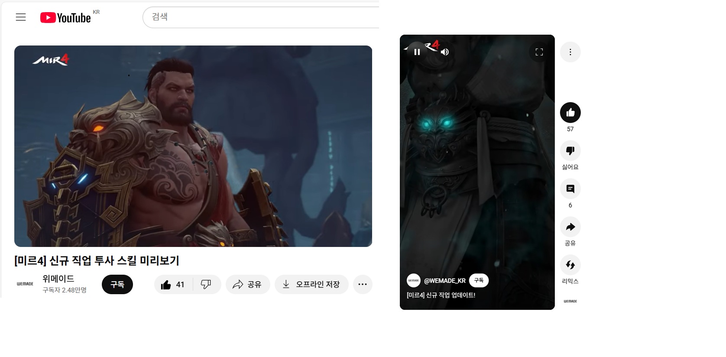The image size is (726, 357).
Task: Toggle the Shorts like button with 57
Action: (x=570, y=113)
